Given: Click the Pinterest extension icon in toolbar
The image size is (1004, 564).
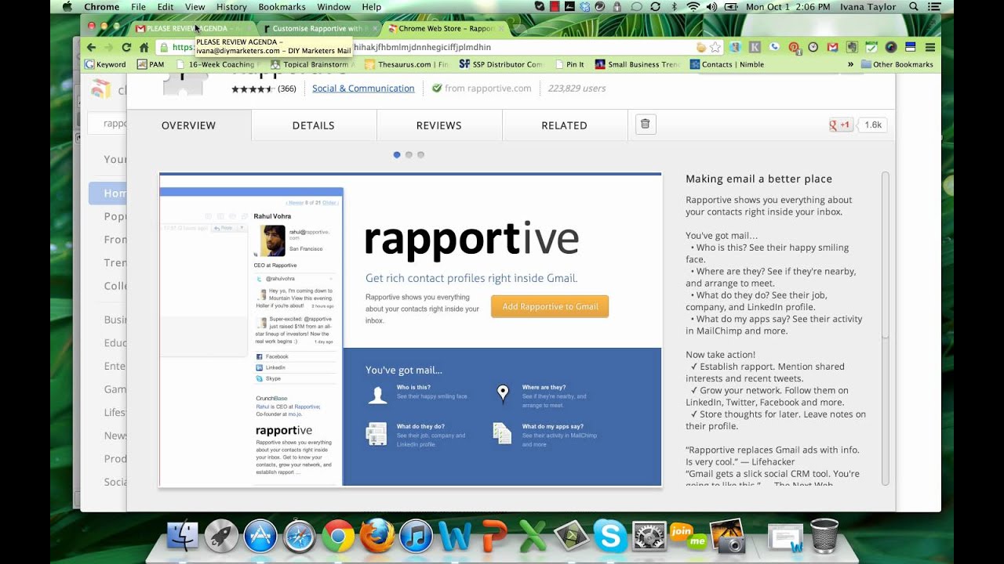Looking at the screenshot, I should pyautogui.click(x=794, y=47).
